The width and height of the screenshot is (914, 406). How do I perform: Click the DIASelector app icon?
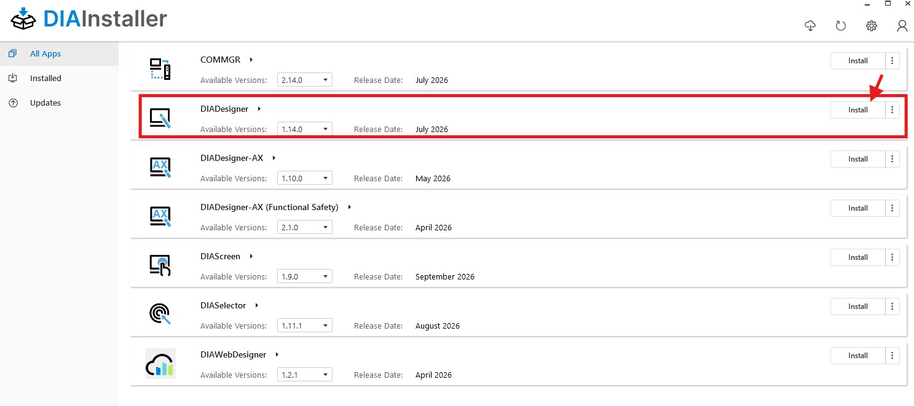point(160,314)
